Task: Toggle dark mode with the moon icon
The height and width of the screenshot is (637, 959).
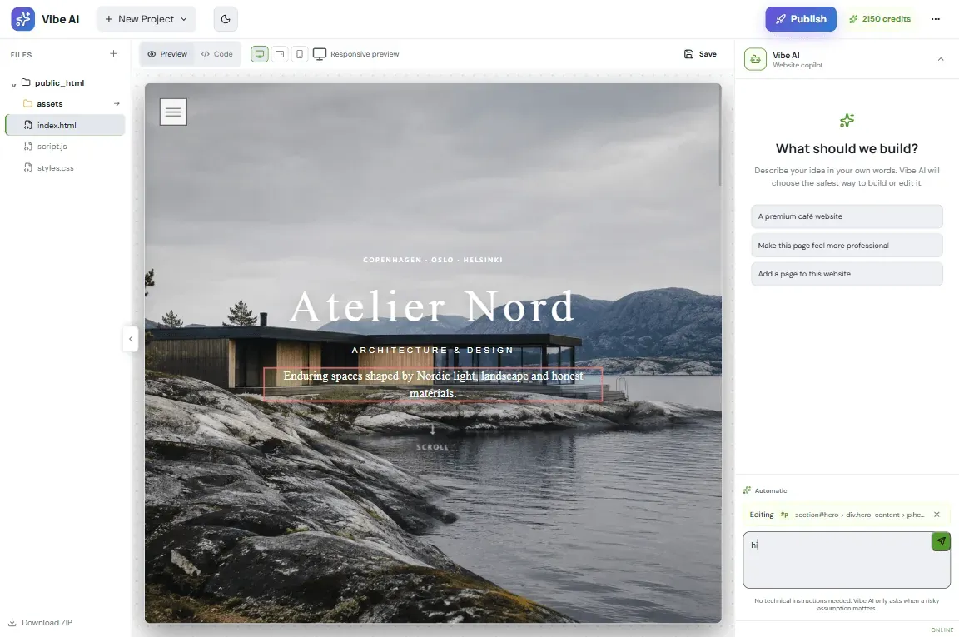Action: (x=226, y=19)
